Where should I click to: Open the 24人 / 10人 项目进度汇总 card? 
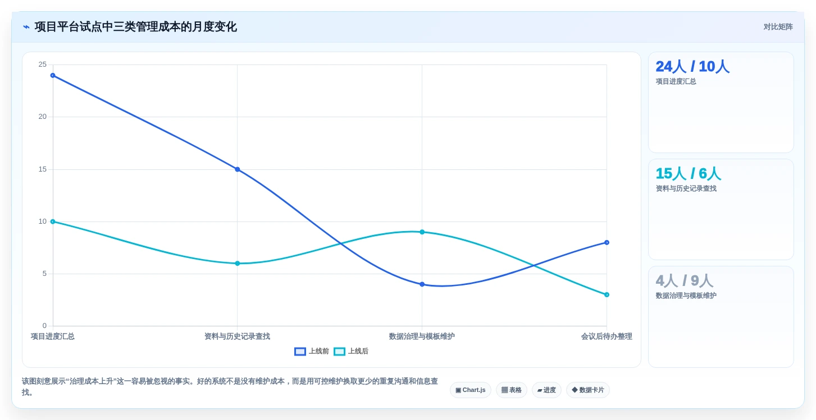coord(721,103)
